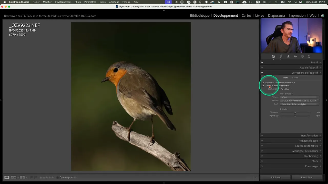
Task: Hide Détail panel effects via eye icon
Action: coord(262,62)
